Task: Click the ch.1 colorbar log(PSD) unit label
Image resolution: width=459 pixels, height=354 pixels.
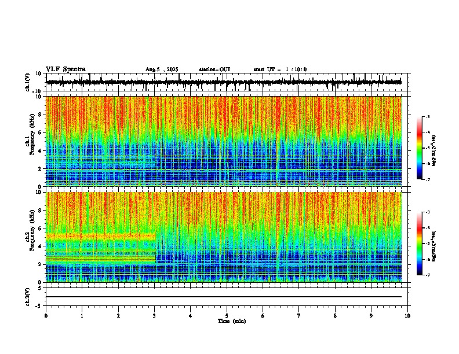Action: click(x=434, y=151)
